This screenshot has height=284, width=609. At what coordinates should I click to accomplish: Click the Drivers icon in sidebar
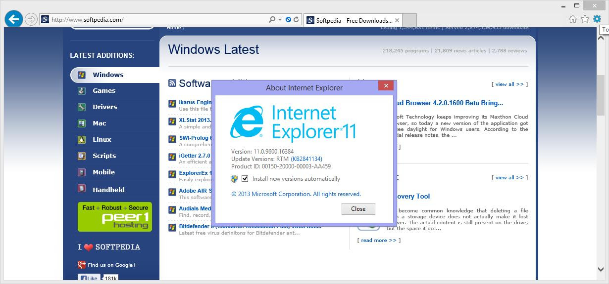tap(82, 107)
